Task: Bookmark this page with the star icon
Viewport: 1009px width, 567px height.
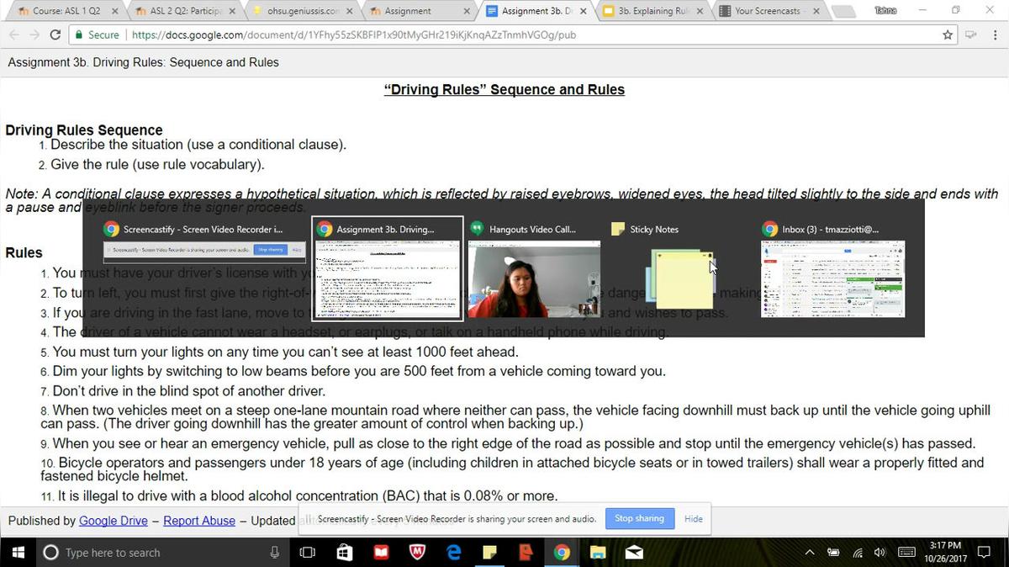Action: [x=948, y=35]
